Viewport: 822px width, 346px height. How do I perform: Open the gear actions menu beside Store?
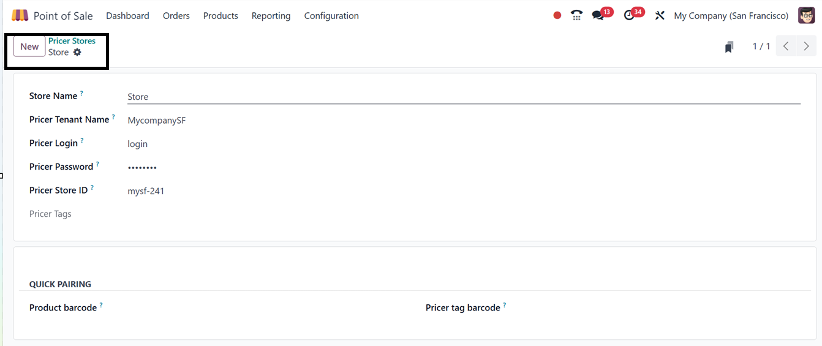(x=77, y=53)
